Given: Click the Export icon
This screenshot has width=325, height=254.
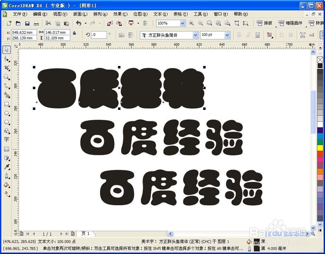Looking at the screenshot, I should pyautogui.click(x=119, y=23).
